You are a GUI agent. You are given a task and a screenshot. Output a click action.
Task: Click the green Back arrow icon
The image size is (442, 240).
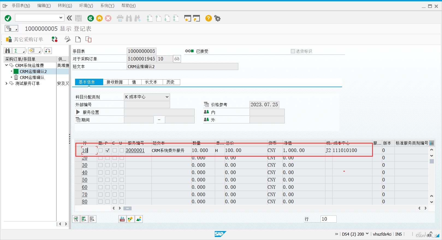[91, 18]
